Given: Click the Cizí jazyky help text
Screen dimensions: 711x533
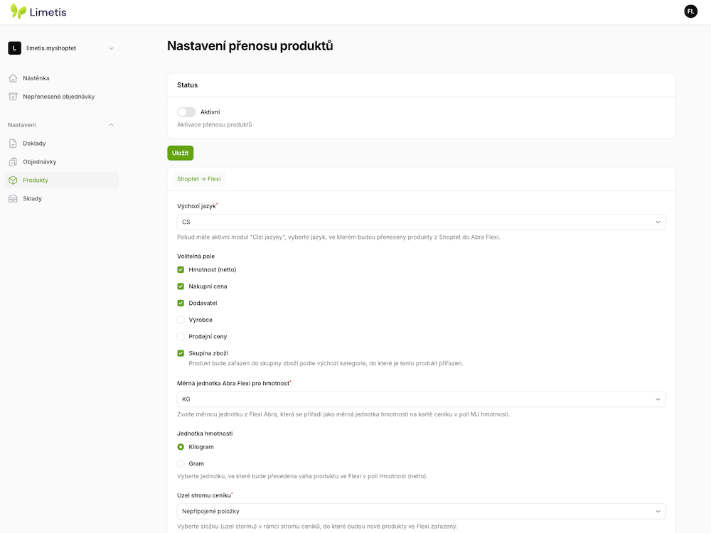Looking at the screenshot, I should coord(338,237).
